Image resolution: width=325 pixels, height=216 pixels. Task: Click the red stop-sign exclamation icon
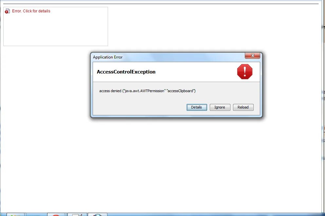pyautogui.click(x=245, y=72)
